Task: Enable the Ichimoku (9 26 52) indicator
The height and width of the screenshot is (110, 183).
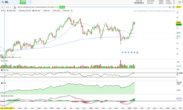Action: coord(17,11)
